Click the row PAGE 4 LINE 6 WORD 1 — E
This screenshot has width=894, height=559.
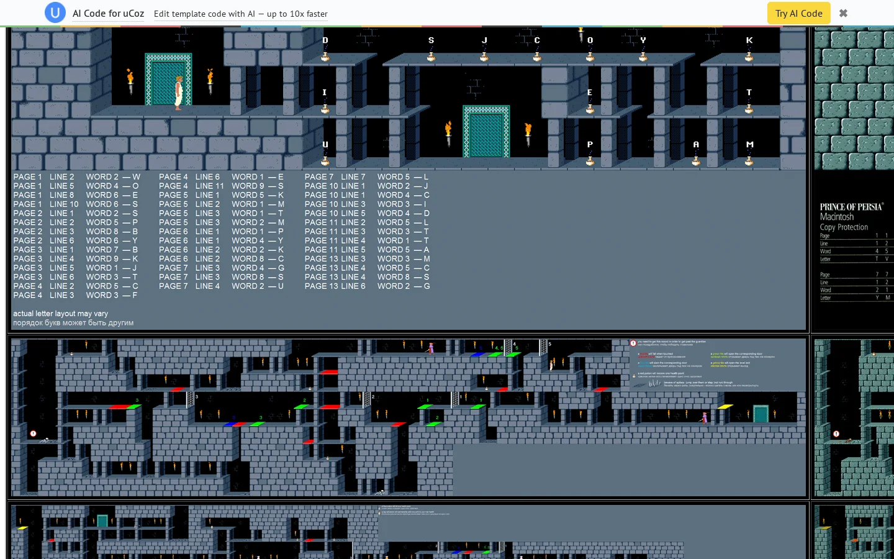tap(221, 177)
